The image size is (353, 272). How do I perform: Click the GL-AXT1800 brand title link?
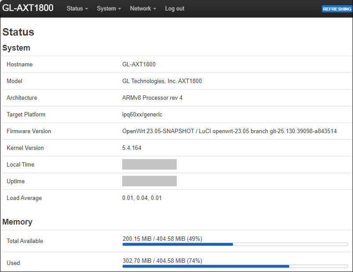[x=28, y=8]
